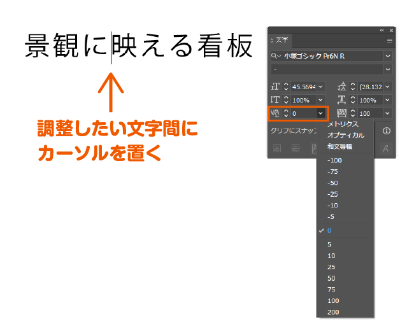Click the vertical scale icon

tap(275, 100)
